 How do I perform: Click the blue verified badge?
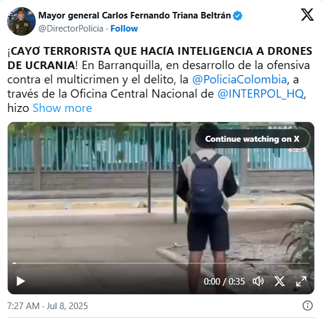click(238, 16)
